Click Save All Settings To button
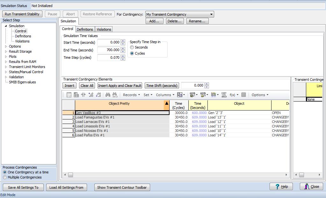The height and width of the screenshot is (198, 326). pos(23,187)
